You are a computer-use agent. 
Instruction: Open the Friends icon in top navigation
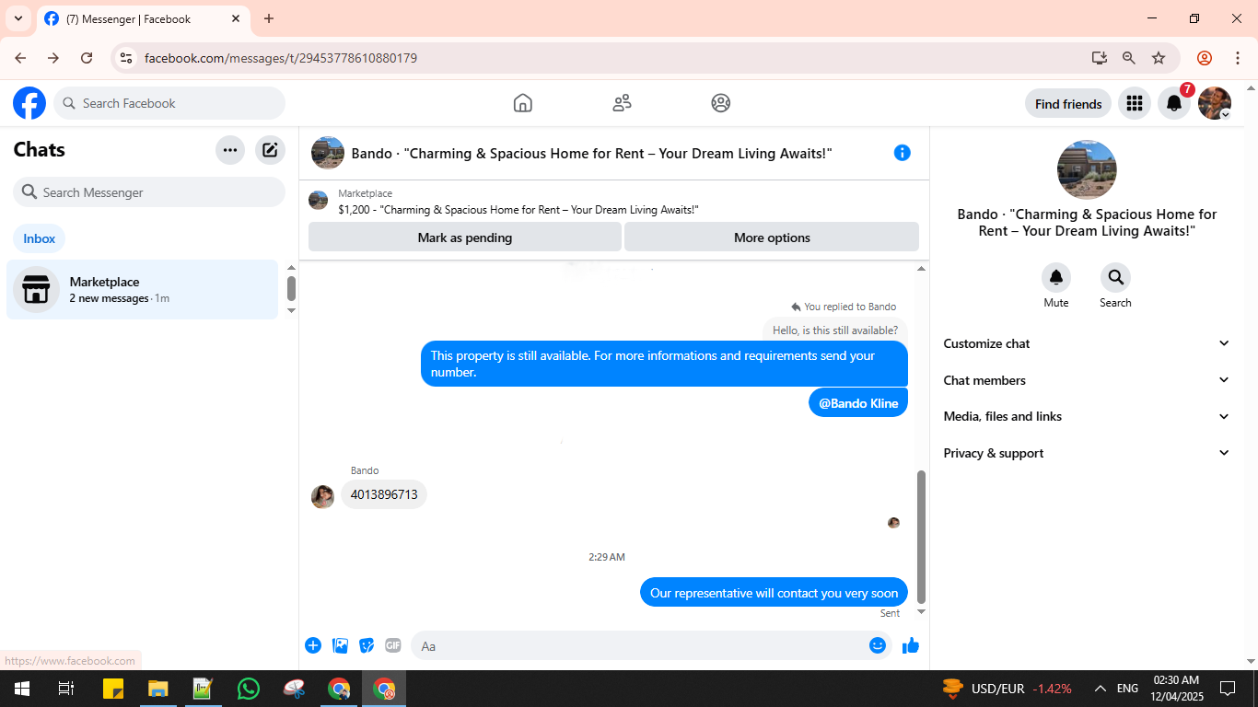622,103
